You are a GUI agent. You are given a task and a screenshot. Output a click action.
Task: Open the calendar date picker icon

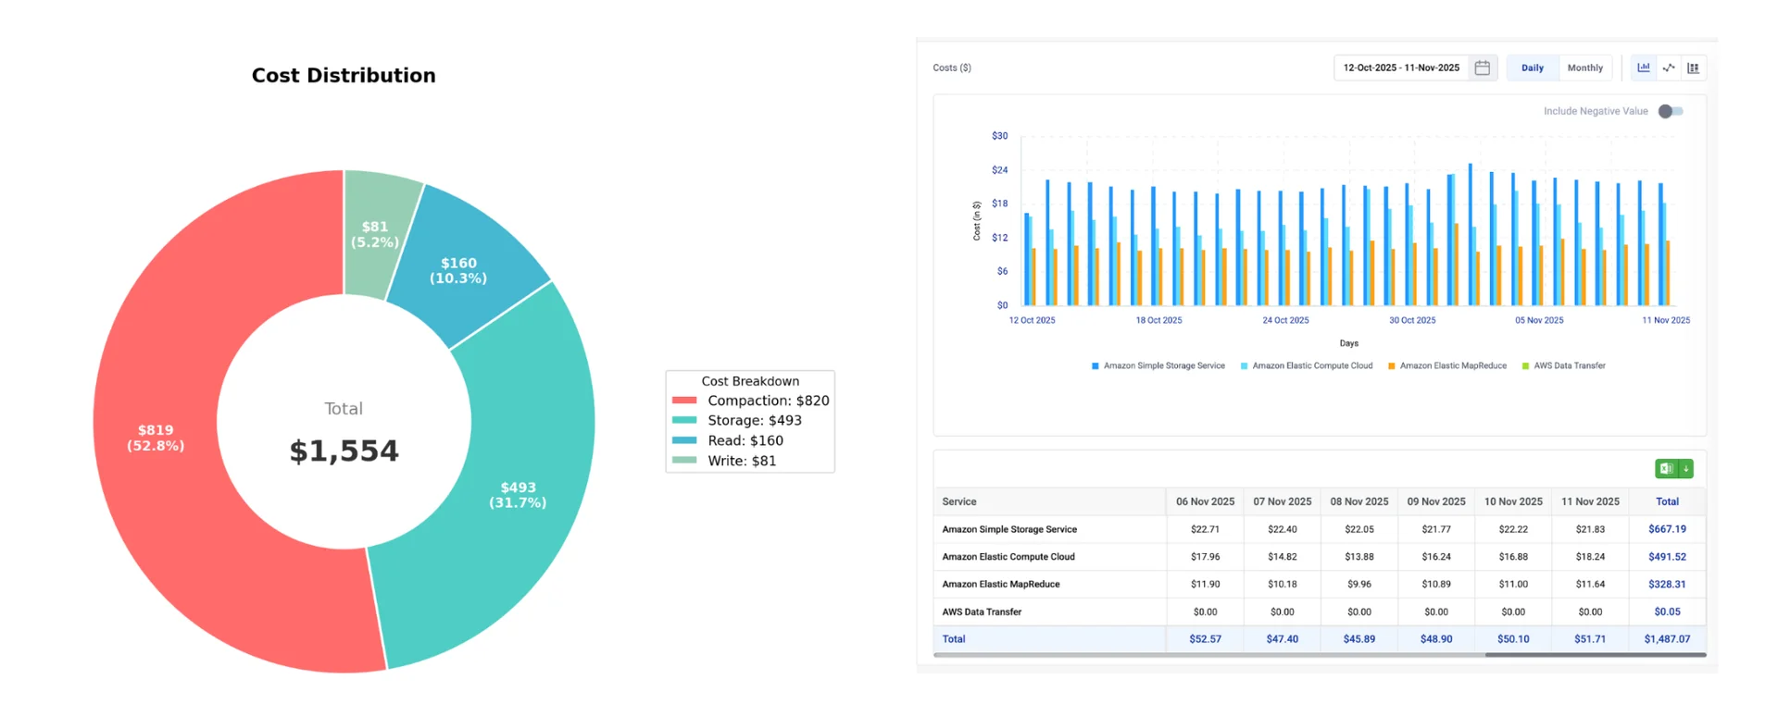1482,68
